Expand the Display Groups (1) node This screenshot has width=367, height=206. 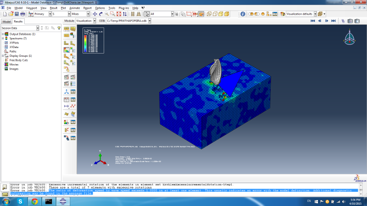click(x=3, y=56)
